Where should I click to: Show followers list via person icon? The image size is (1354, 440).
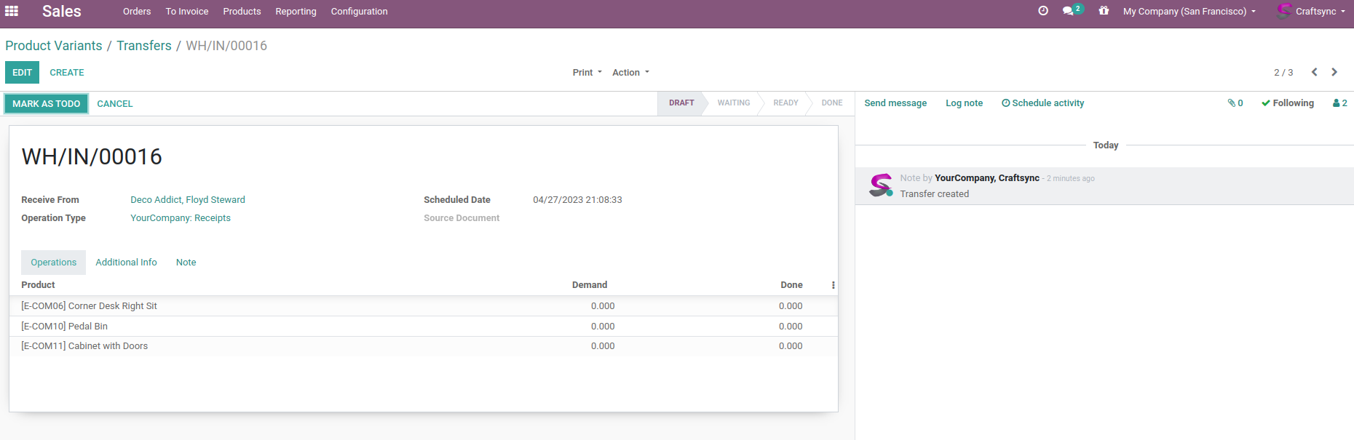(x=1339, y=103)
